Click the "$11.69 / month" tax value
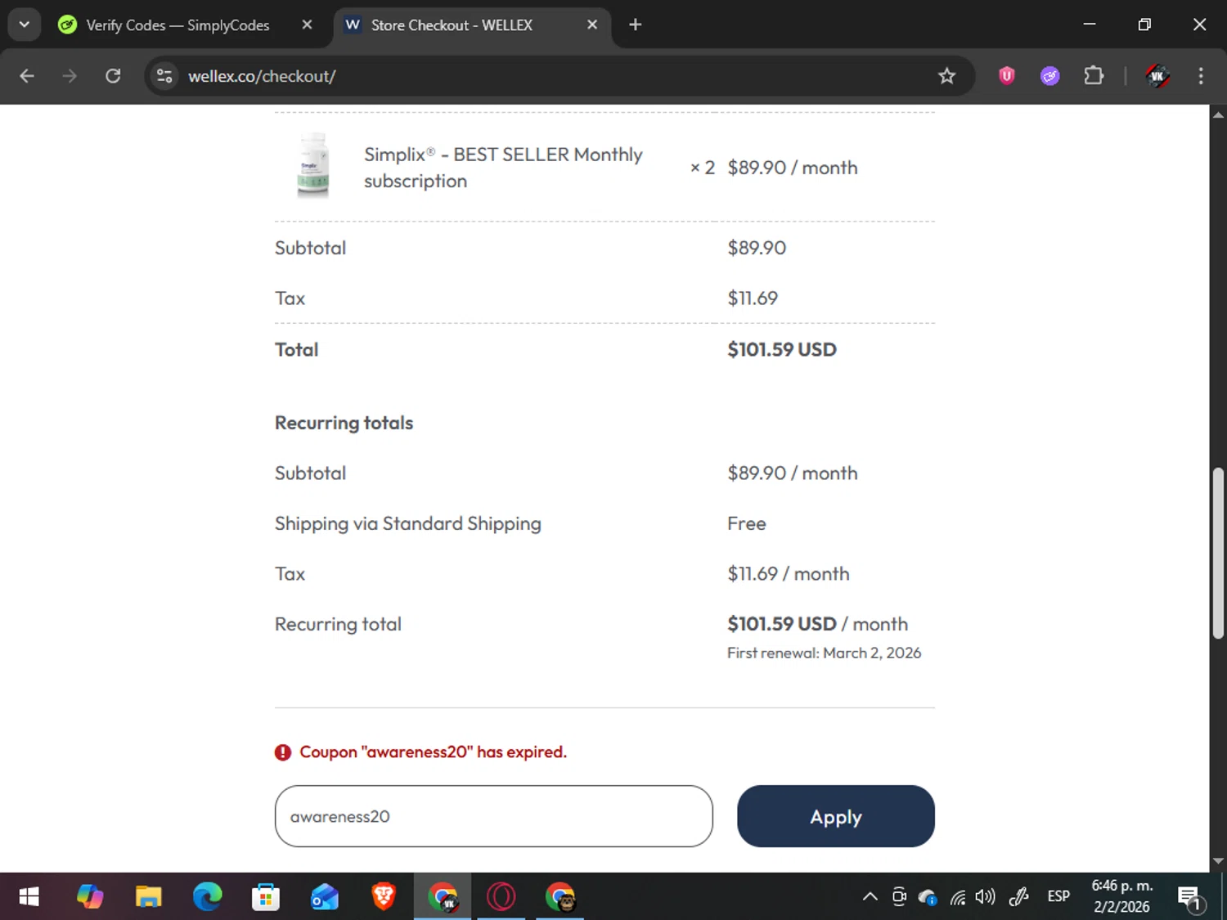 [x=789, y=574]
